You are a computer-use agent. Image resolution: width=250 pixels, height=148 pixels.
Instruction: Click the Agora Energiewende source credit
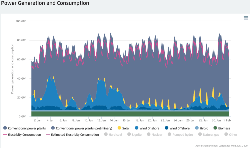pos(220,145)
